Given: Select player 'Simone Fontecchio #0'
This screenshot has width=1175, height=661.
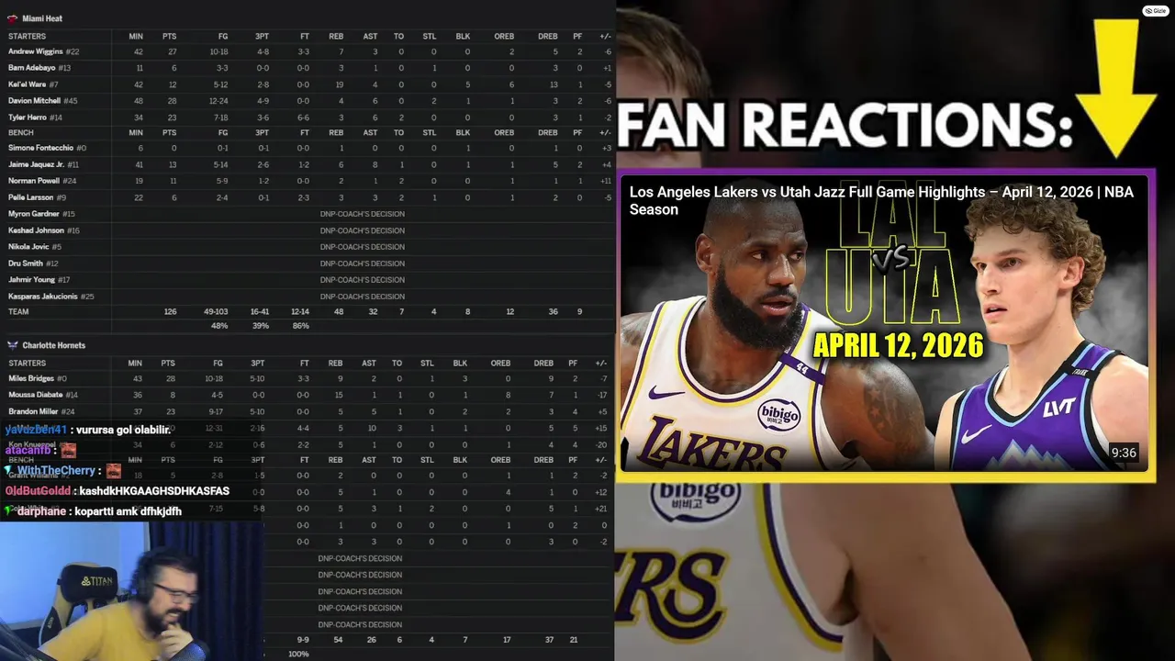Looking at the screenshot, I should click(x=47, y=148).
